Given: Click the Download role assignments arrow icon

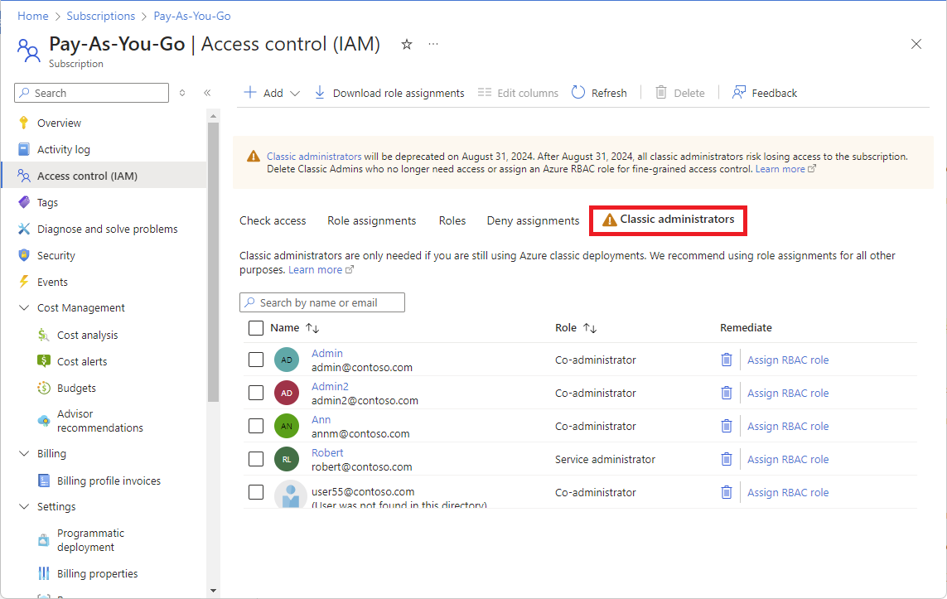Looking at the screenshot, I should 320,93.
